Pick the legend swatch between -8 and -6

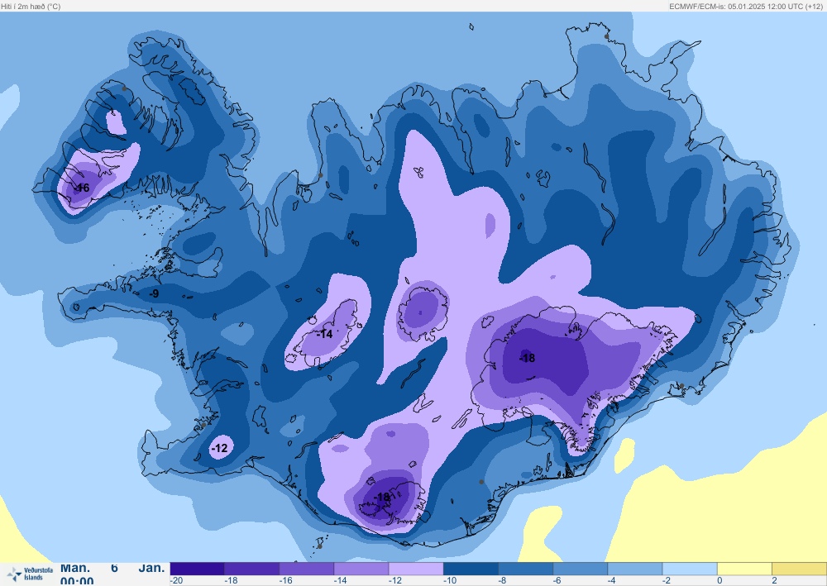click(526, 569)
